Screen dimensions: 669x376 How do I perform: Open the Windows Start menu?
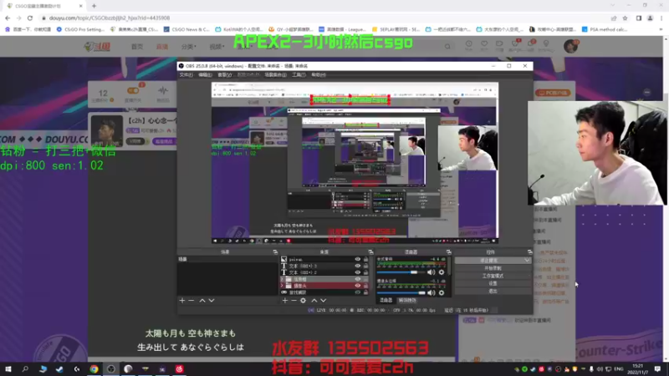coord(8,368)
